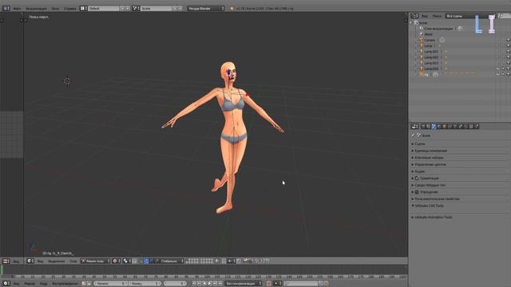Open the Pose menu in 3D view
Screen dimensions: 511x287
pyautogui.click(x=73, y=261)
